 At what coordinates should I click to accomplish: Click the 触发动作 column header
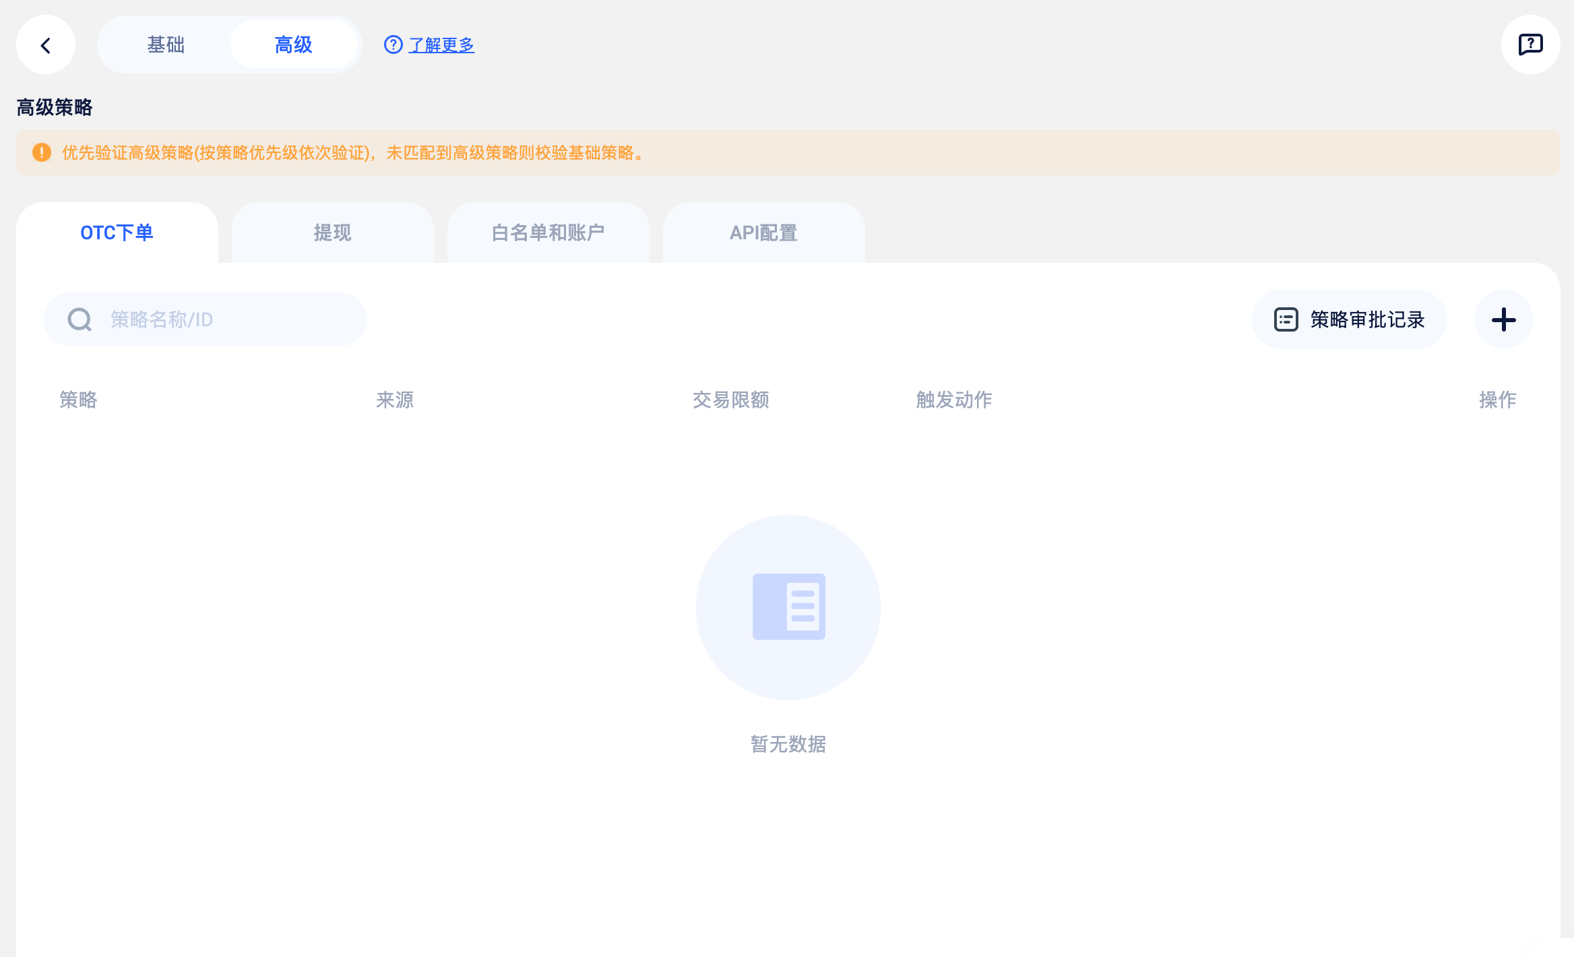coord(953,400)
